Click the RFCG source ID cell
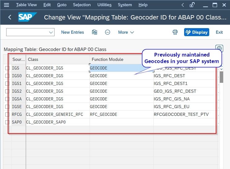This screenshot has height=169, width=230. pos(19,115)
